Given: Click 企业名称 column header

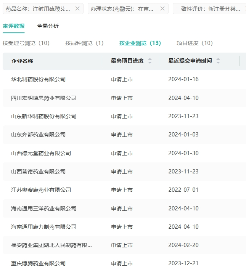Looking at the screenshot, I should pyautogui.click(x=23, y=61).
